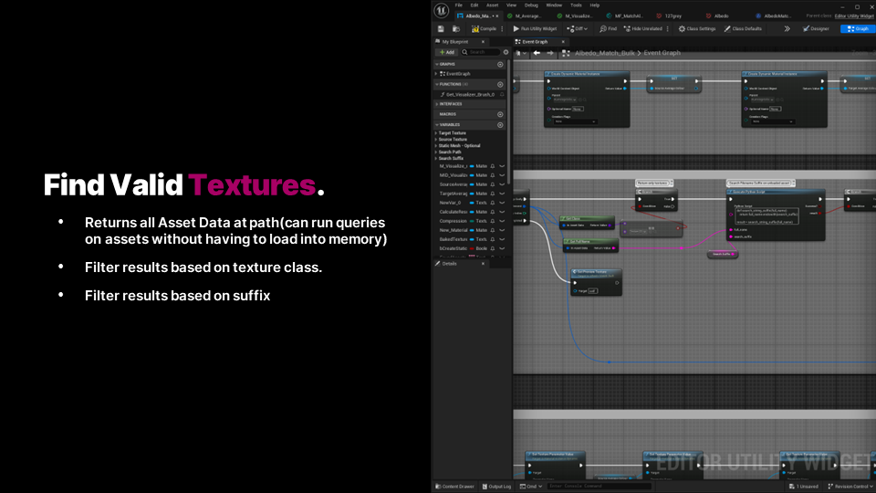
Task: Open My Blueprint settings gear
Action: pos(506,52)
